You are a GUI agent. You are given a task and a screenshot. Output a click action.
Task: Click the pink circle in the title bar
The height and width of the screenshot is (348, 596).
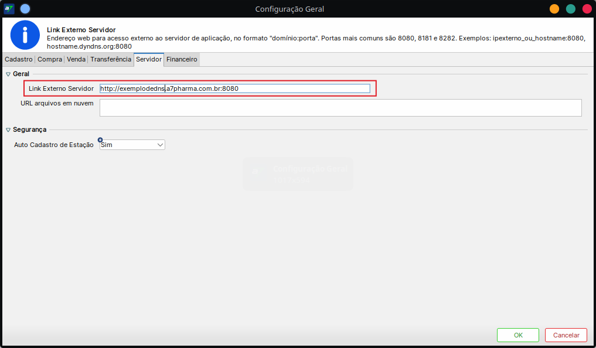point(586,9)
